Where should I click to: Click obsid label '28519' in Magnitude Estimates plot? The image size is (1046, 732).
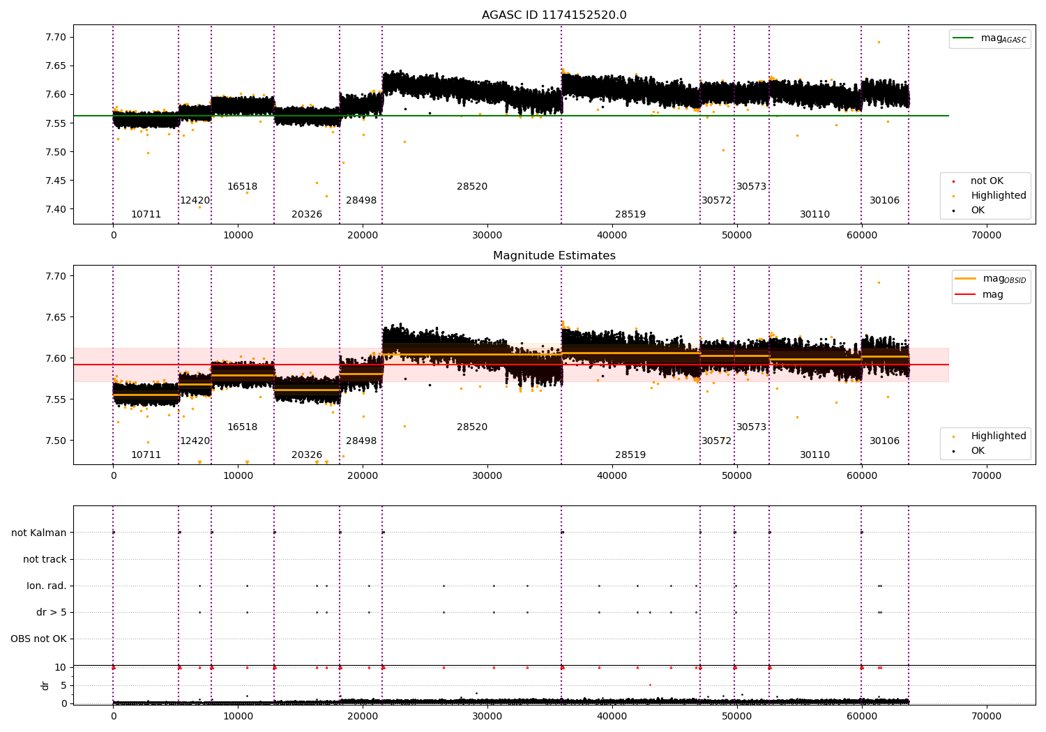point(630,455)
